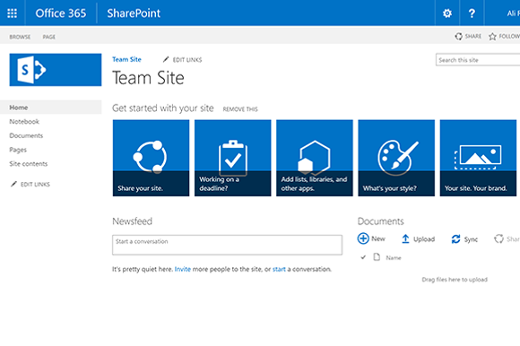The image size is (520, 346).
Task: Click in the Search this site box
Action: click(478, 60)
